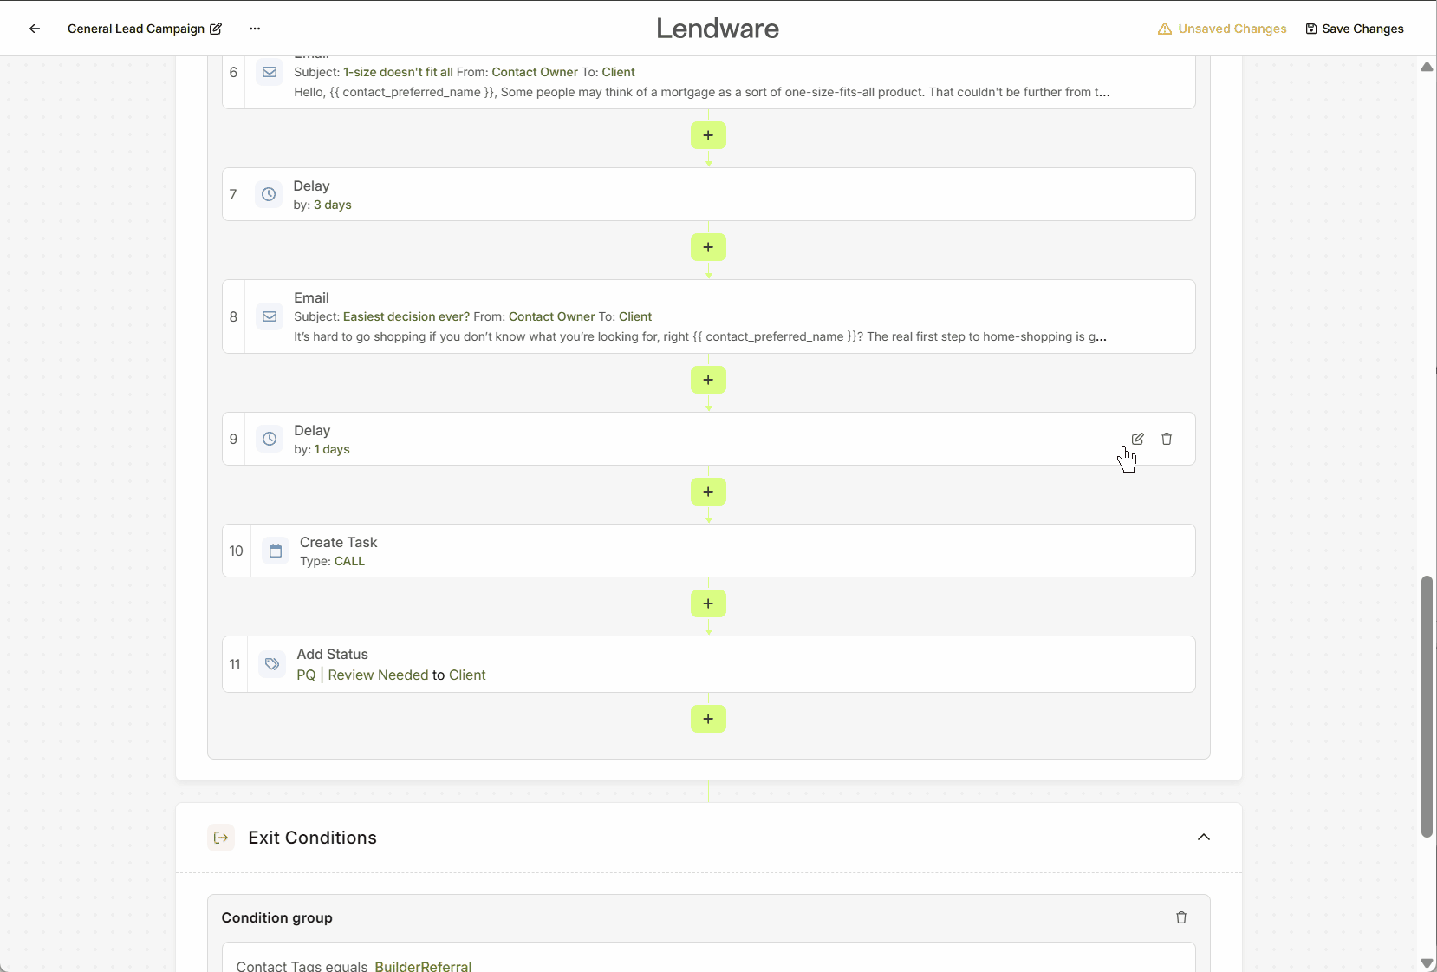Viewport: 1437px width, 972px height.
Task: Edit the General Lead Campaign name
Action: pyautogui.click(x=216, y=29)
